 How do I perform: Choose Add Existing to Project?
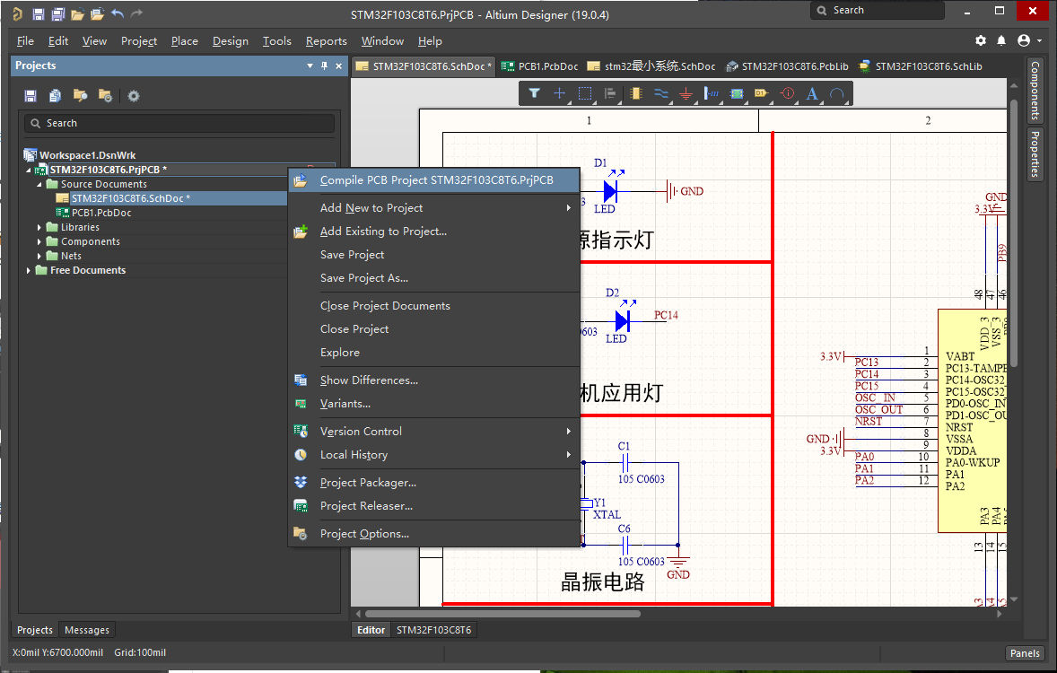pyautogui.click(x=434, y=232)
